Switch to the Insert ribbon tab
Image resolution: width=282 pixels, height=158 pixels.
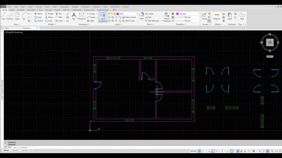(12, 10)
